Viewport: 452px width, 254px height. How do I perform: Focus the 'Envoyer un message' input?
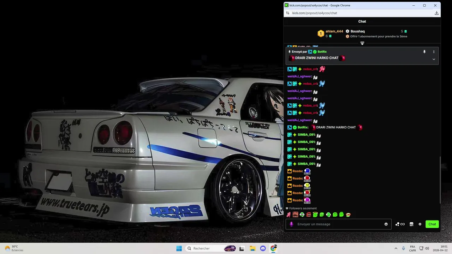click(x=338, y=224)
